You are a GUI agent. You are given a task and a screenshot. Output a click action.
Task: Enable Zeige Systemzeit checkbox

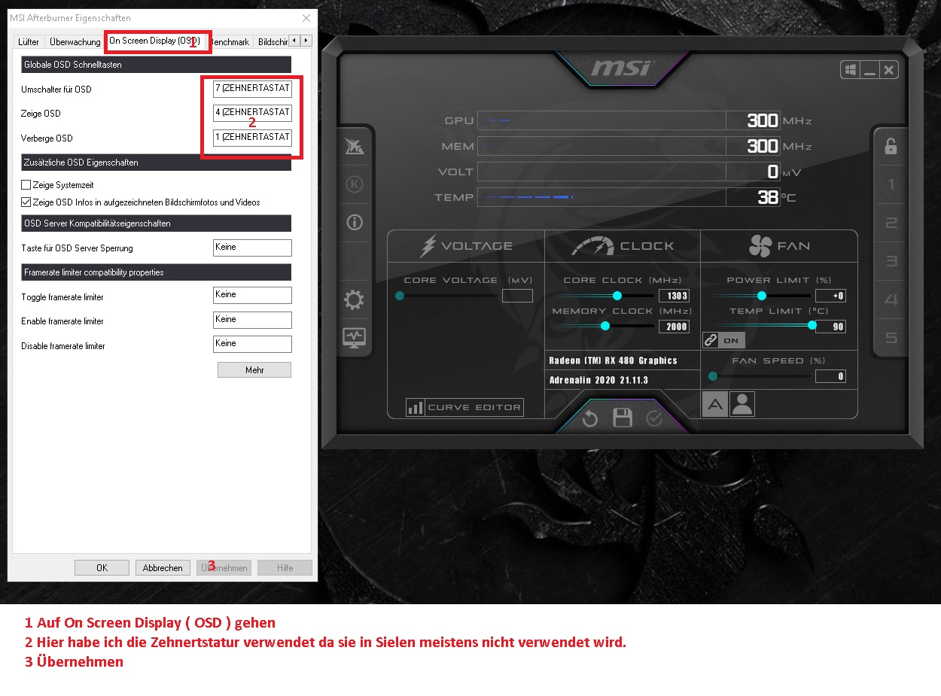pos(26,185)
